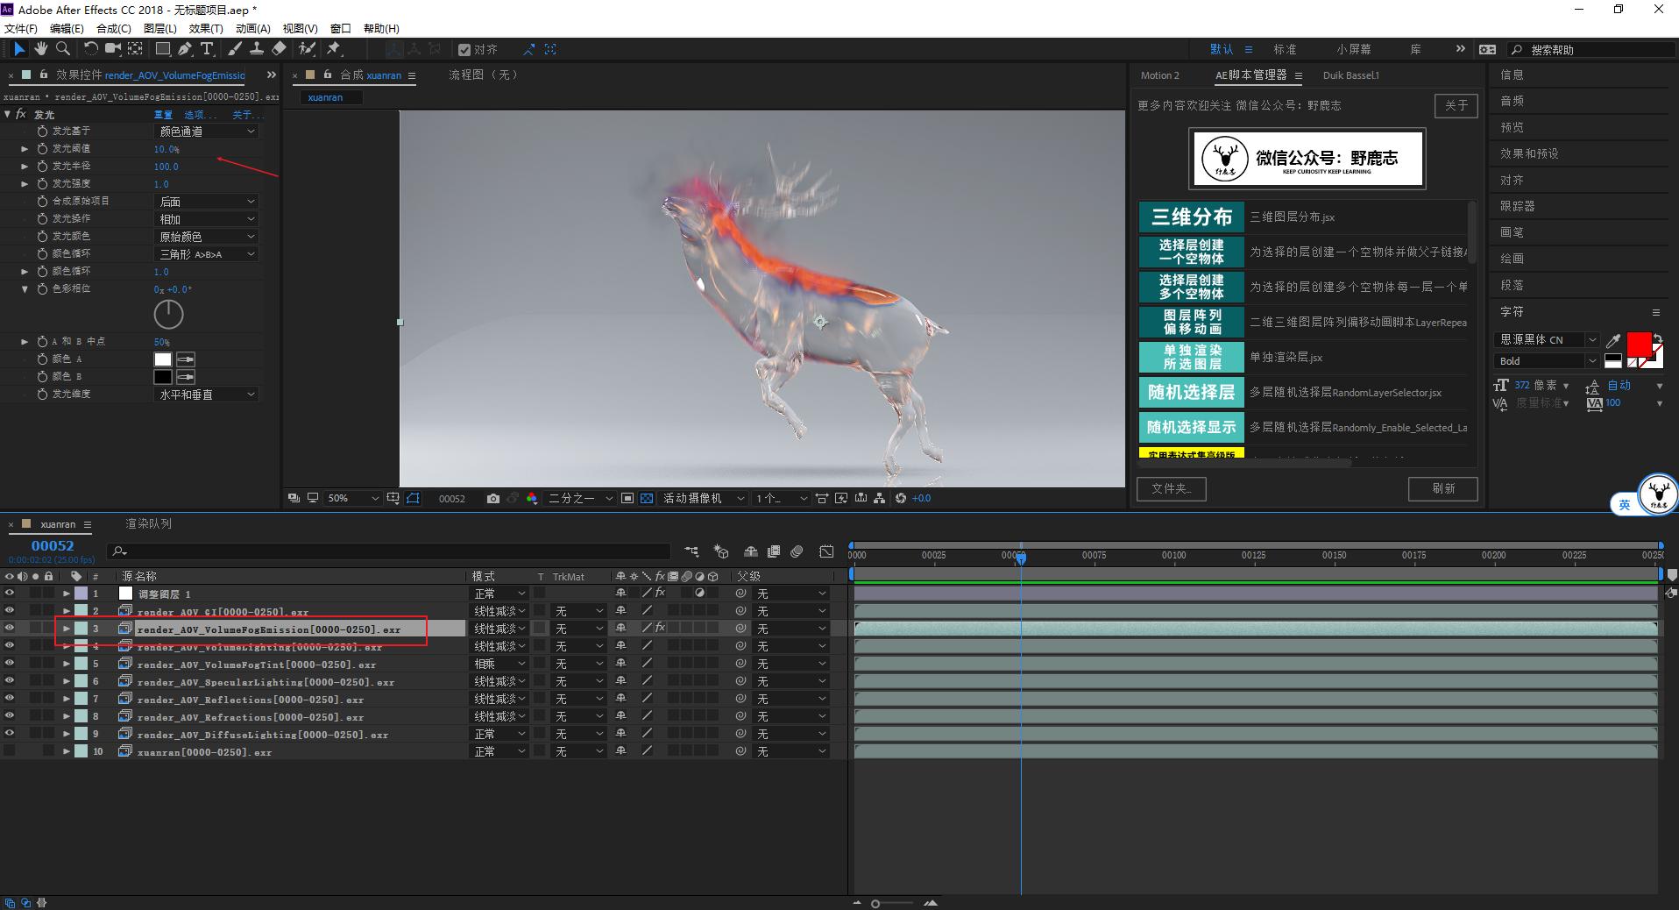1679x910 pixels.
Task: Expand layer 3 render_AOV_VolumeFogEmission properties
Action: 67,629
